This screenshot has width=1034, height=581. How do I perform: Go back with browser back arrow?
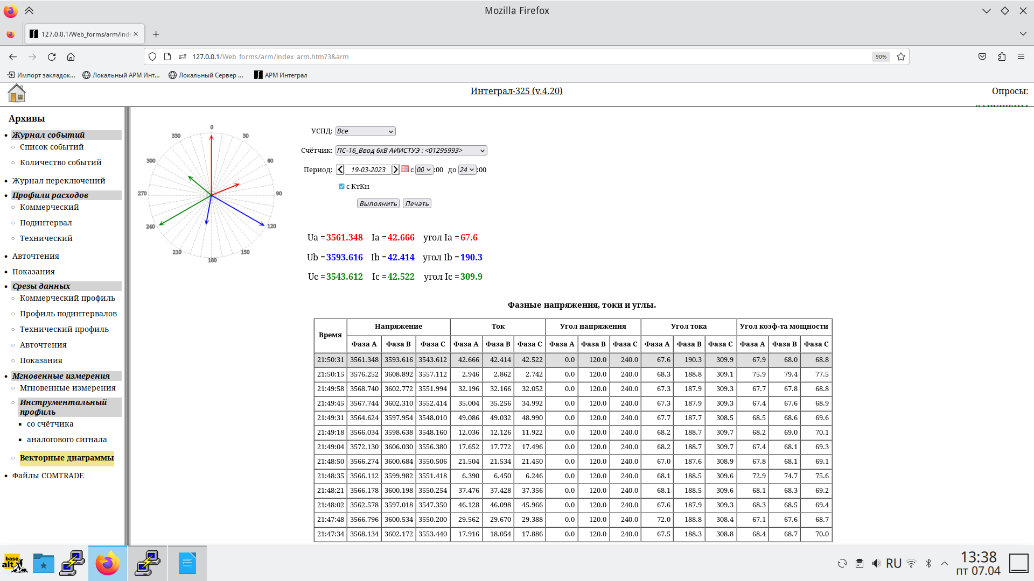point(13,56)
